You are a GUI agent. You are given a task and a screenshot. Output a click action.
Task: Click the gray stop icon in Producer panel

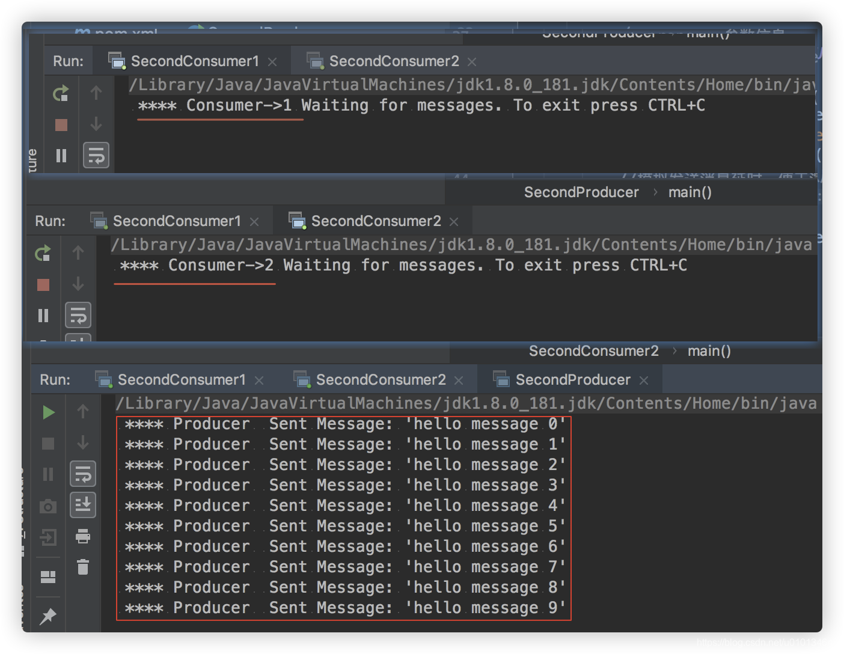tap(48, 444)
